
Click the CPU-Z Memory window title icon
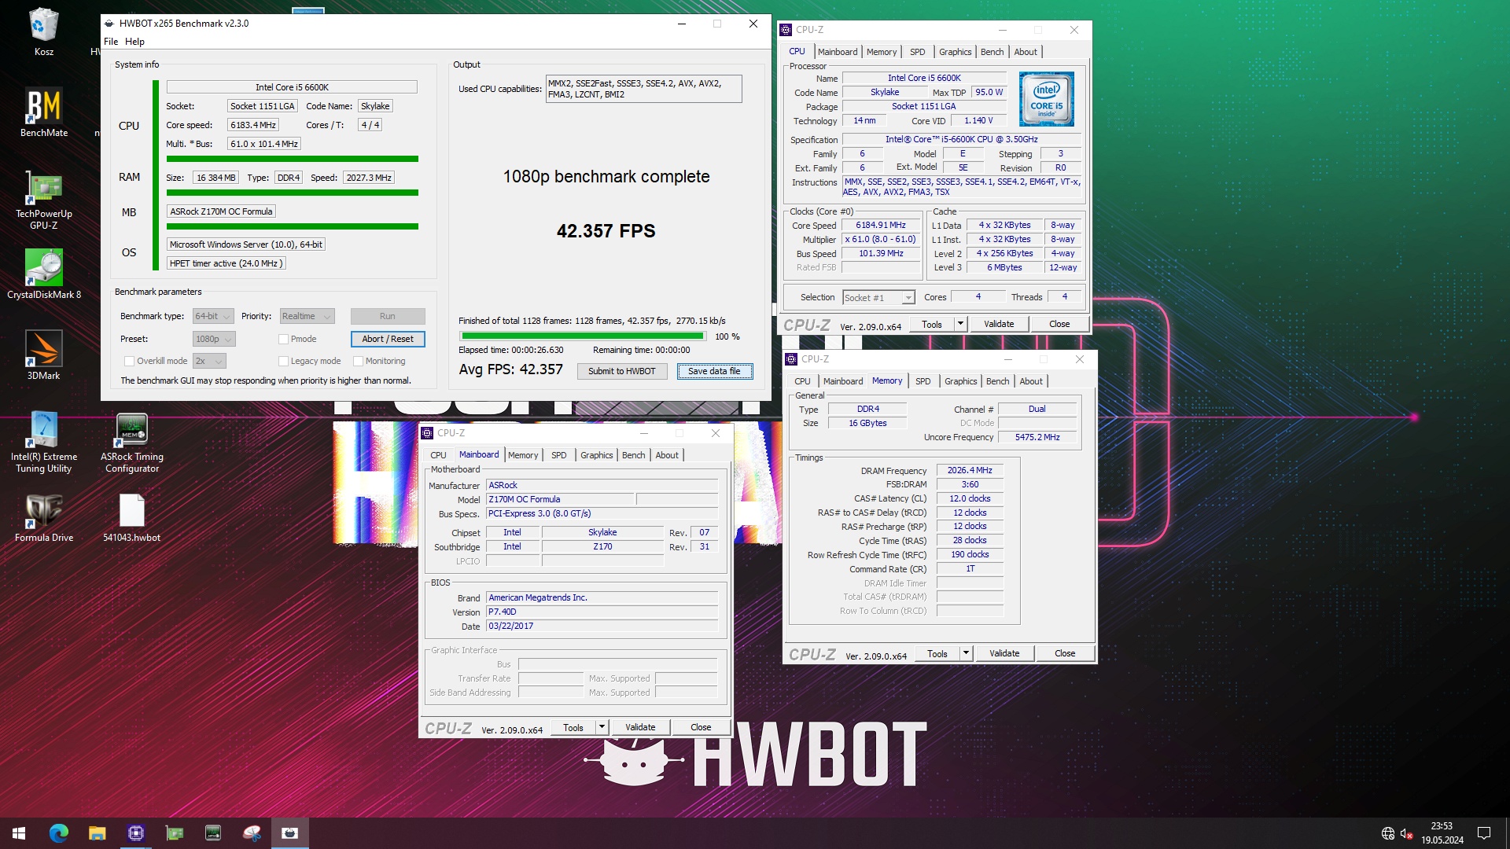pos(791,359)
